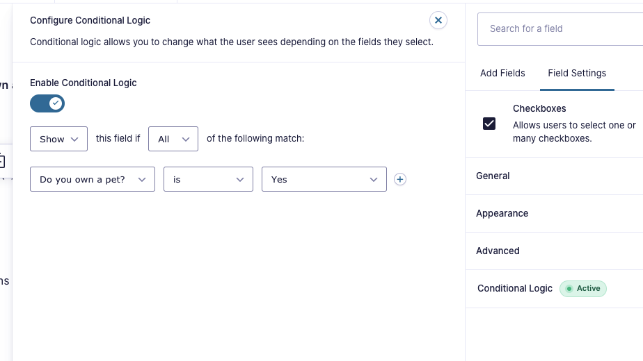Expand the General settings section
643x361 pixels.
(x=493, y=176)
